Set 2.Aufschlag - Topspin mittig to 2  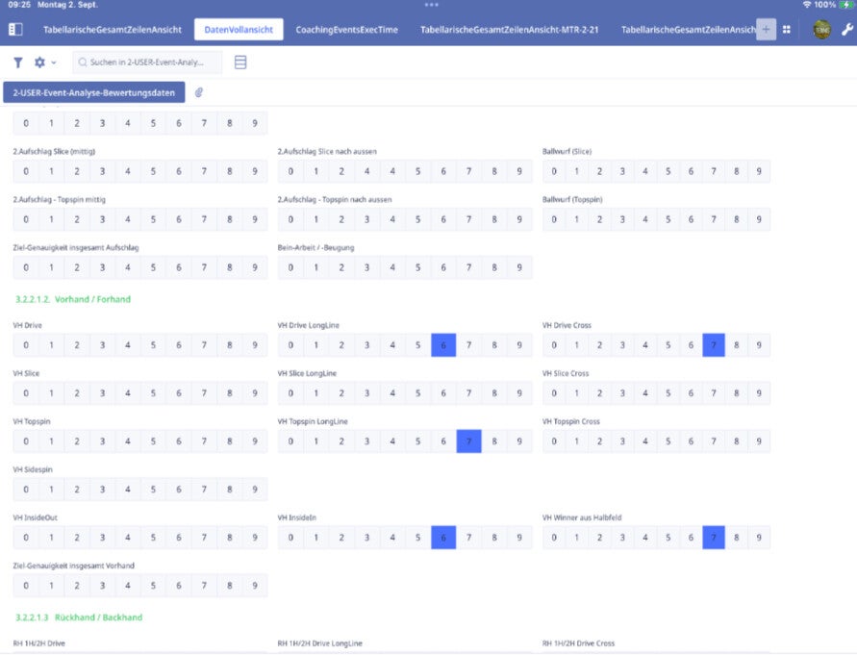[x=77, y=219]
